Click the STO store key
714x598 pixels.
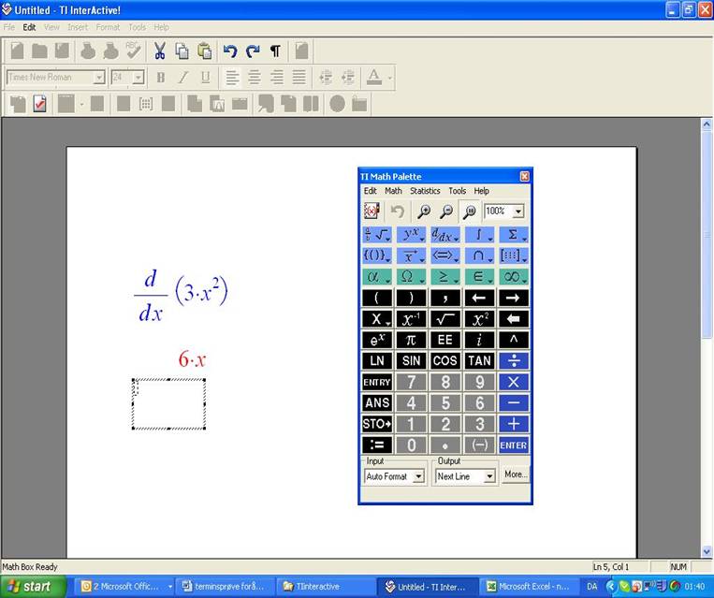377,424
